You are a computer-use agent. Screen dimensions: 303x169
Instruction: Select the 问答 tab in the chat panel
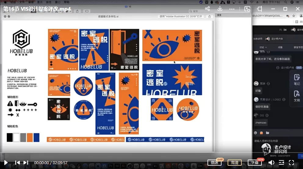click(x=280, y=47)
